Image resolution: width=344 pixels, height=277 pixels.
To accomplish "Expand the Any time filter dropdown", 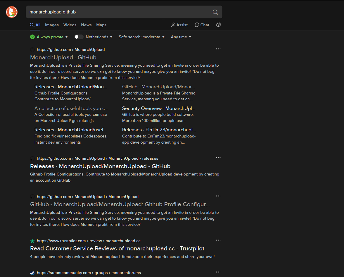I will tap(181, 37).
